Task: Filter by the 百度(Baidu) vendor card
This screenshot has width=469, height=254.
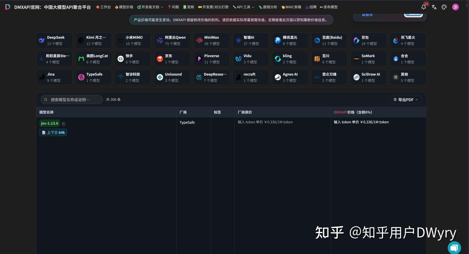Action: coord(329,40)
